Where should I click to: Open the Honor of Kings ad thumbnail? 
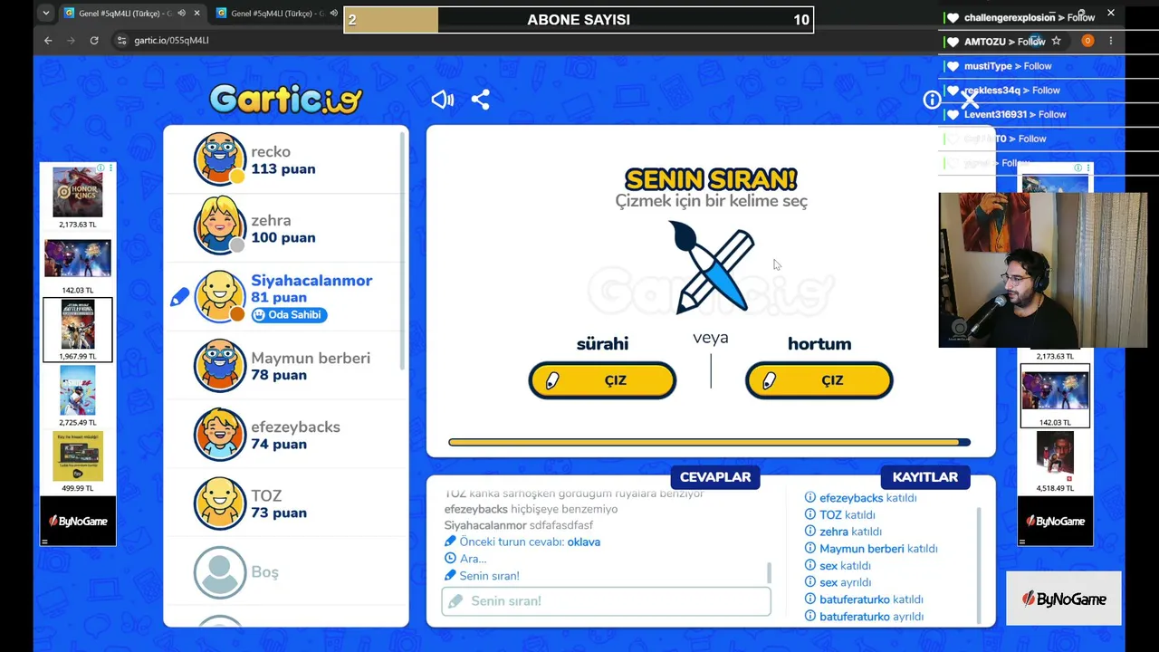click(78, 191)
